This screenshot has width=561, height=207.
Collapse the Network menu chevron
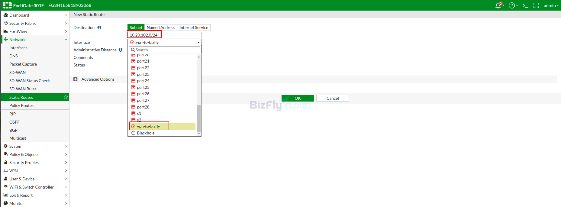[x=66, y=40]
